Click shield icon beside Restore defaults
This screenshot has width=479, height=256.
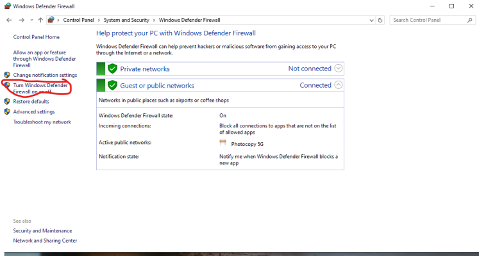coord(7,102)
